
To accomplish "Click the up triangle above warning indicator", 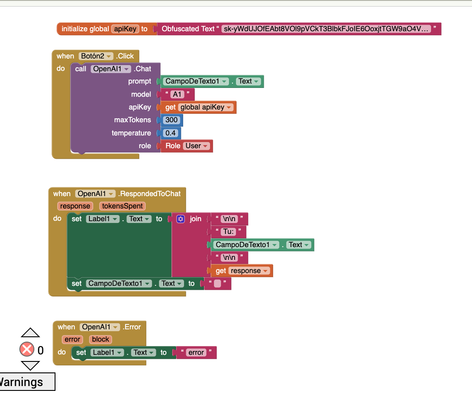I will pyautogui.click(x=30, y=333).
